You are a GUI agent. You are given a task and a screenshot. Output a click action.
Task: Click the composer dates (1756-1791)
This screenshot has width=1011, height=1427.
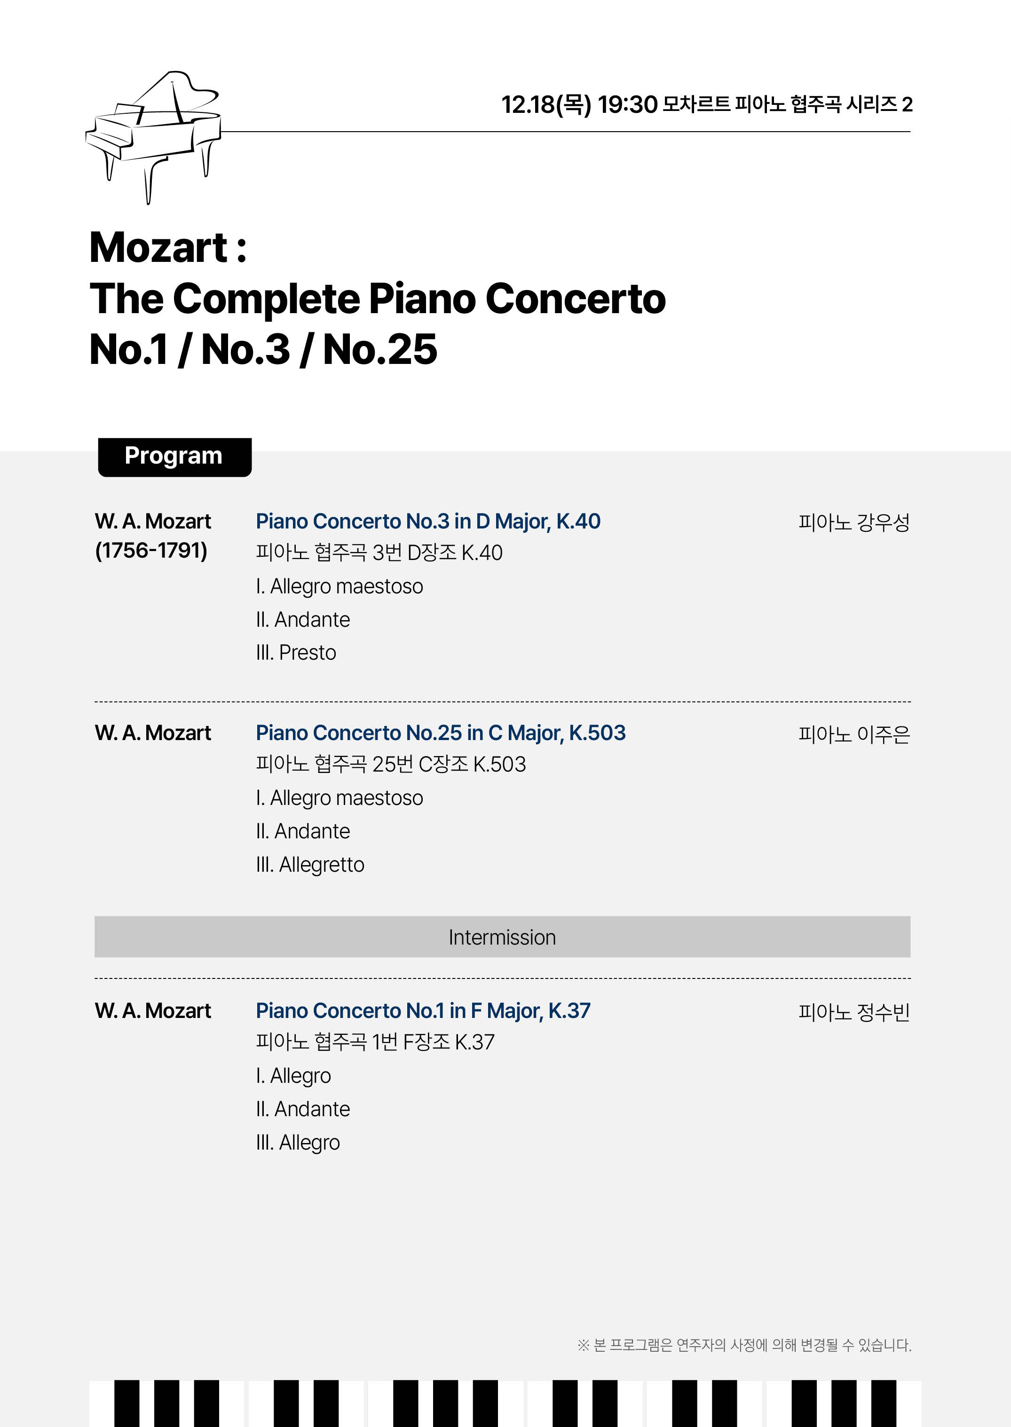(151, 550)
